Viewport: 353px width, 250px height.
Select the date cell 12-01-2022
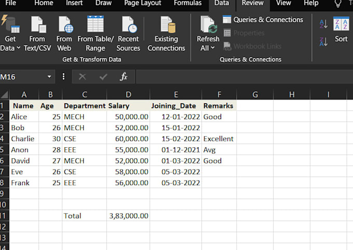tap(176, 117)
